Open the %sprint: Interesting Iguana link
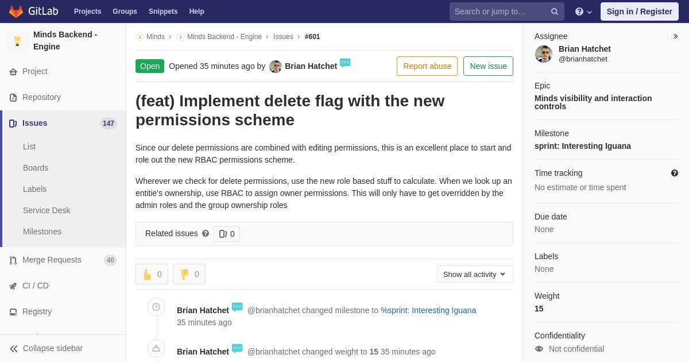689x362 pixels. 428,310
